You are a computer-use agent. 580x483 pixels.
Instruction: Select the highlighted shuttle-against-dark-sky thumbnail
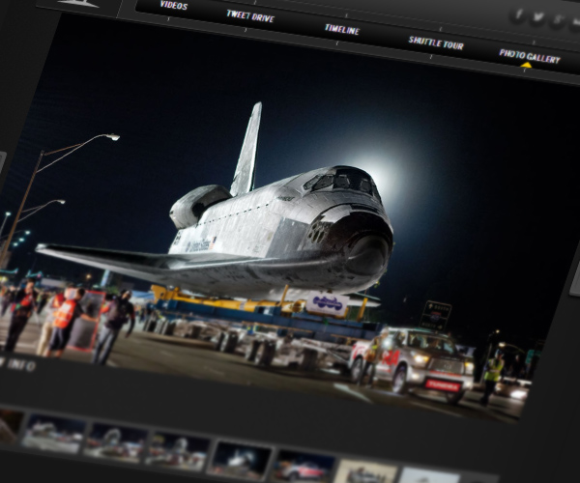pyautogui.click(x=240, y=461)
